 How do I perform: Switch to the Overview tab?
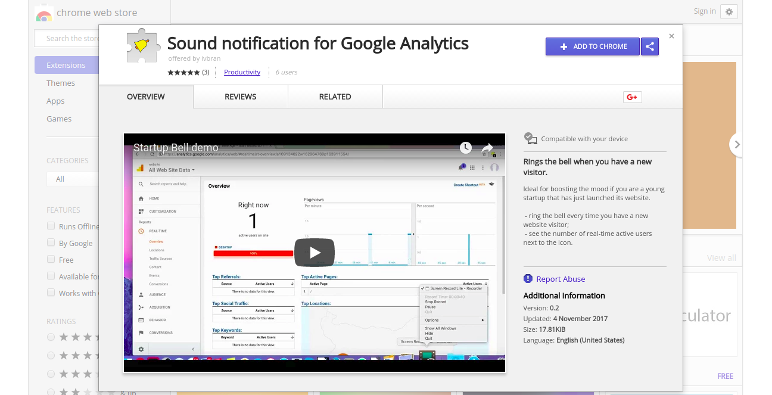point(146,97)
